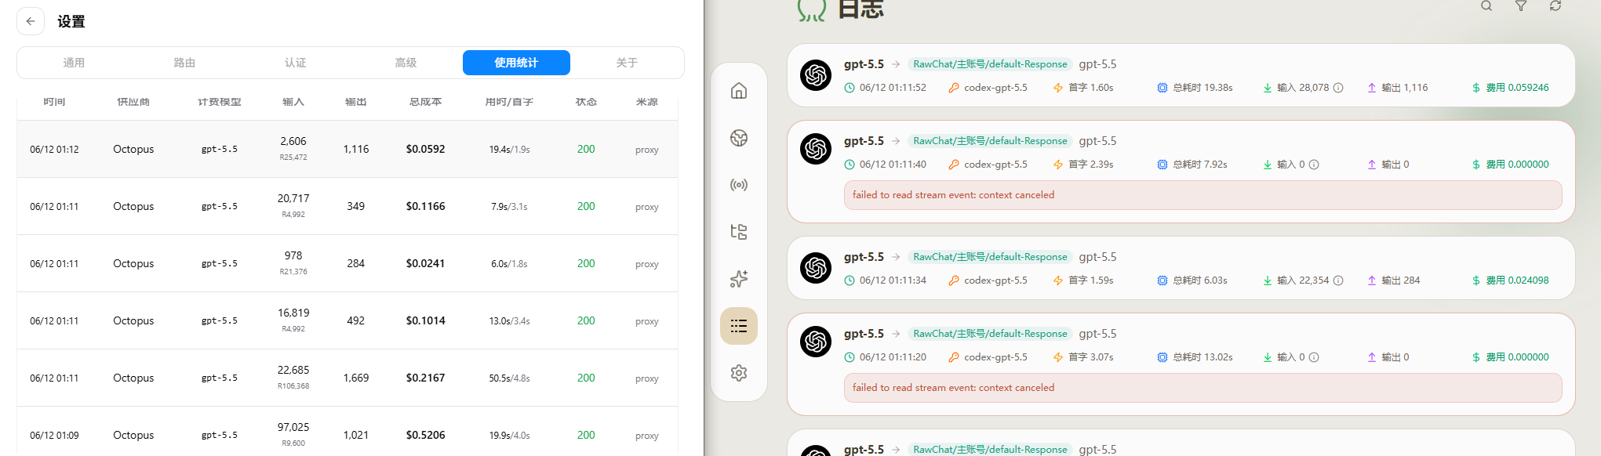Select the 使用统计 tab
This screenshot has width=1601, height=456.
click(x=516, y=63)
